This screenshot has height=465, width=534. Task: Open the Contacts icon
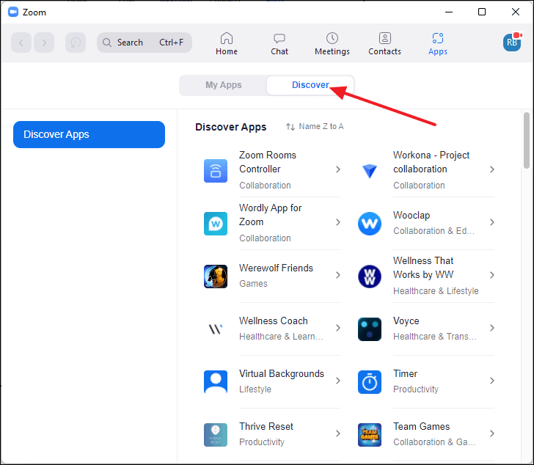tap(385, 38)
